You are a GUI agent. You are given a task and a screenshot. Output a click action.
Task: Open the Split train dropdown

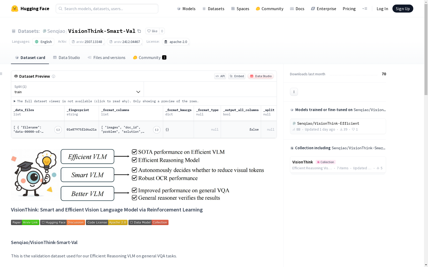77,89
